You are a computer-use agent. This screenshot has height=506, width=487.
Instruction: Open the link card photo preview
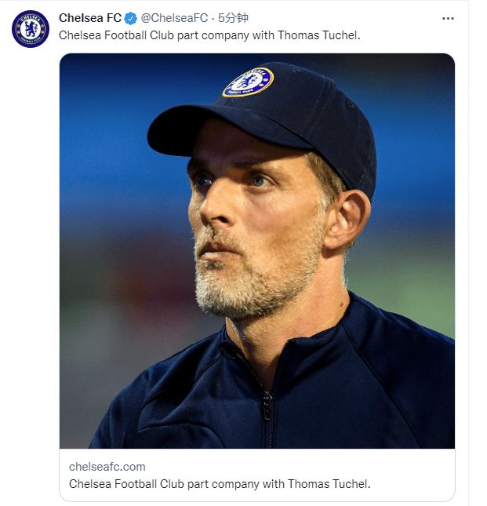[257, 251]
